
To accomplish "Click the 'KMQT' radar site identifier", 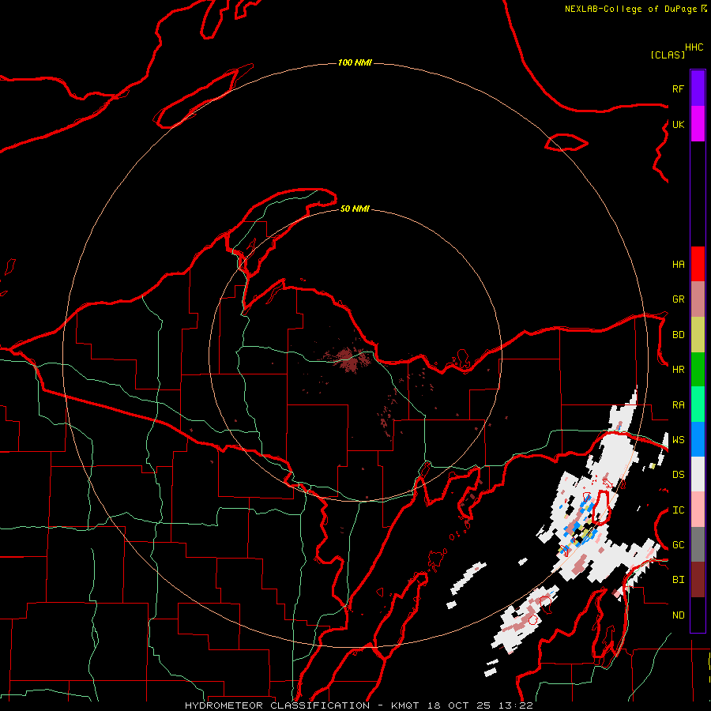I will [405, 705].
